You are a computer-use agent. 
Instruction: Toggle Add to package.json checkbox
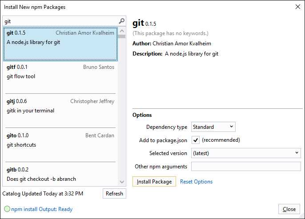tap(196, 140)
